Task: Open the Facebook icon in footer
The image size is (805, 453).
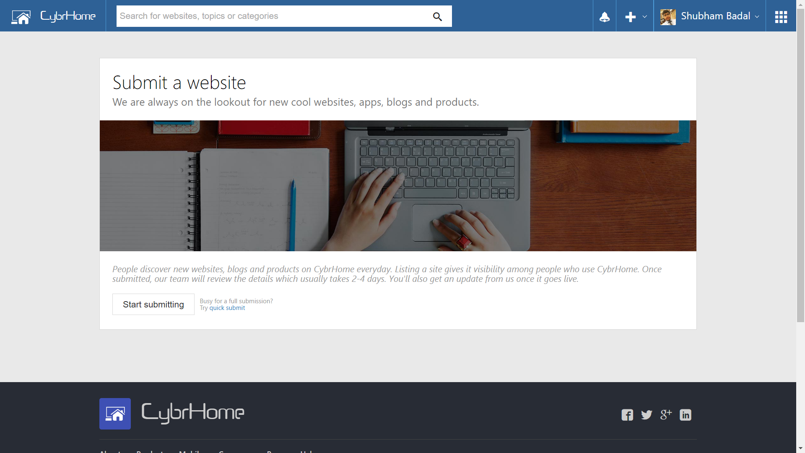Action: pyautogui.click(x=627, y=415)
